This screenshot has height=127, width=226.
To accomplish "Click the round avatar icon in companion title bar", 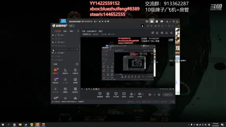I will pos(142,26).
